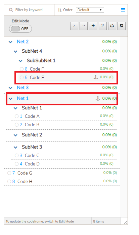
Task: Click the branch merge icon button
Action: pyautogui.click(x=103, y=26)
